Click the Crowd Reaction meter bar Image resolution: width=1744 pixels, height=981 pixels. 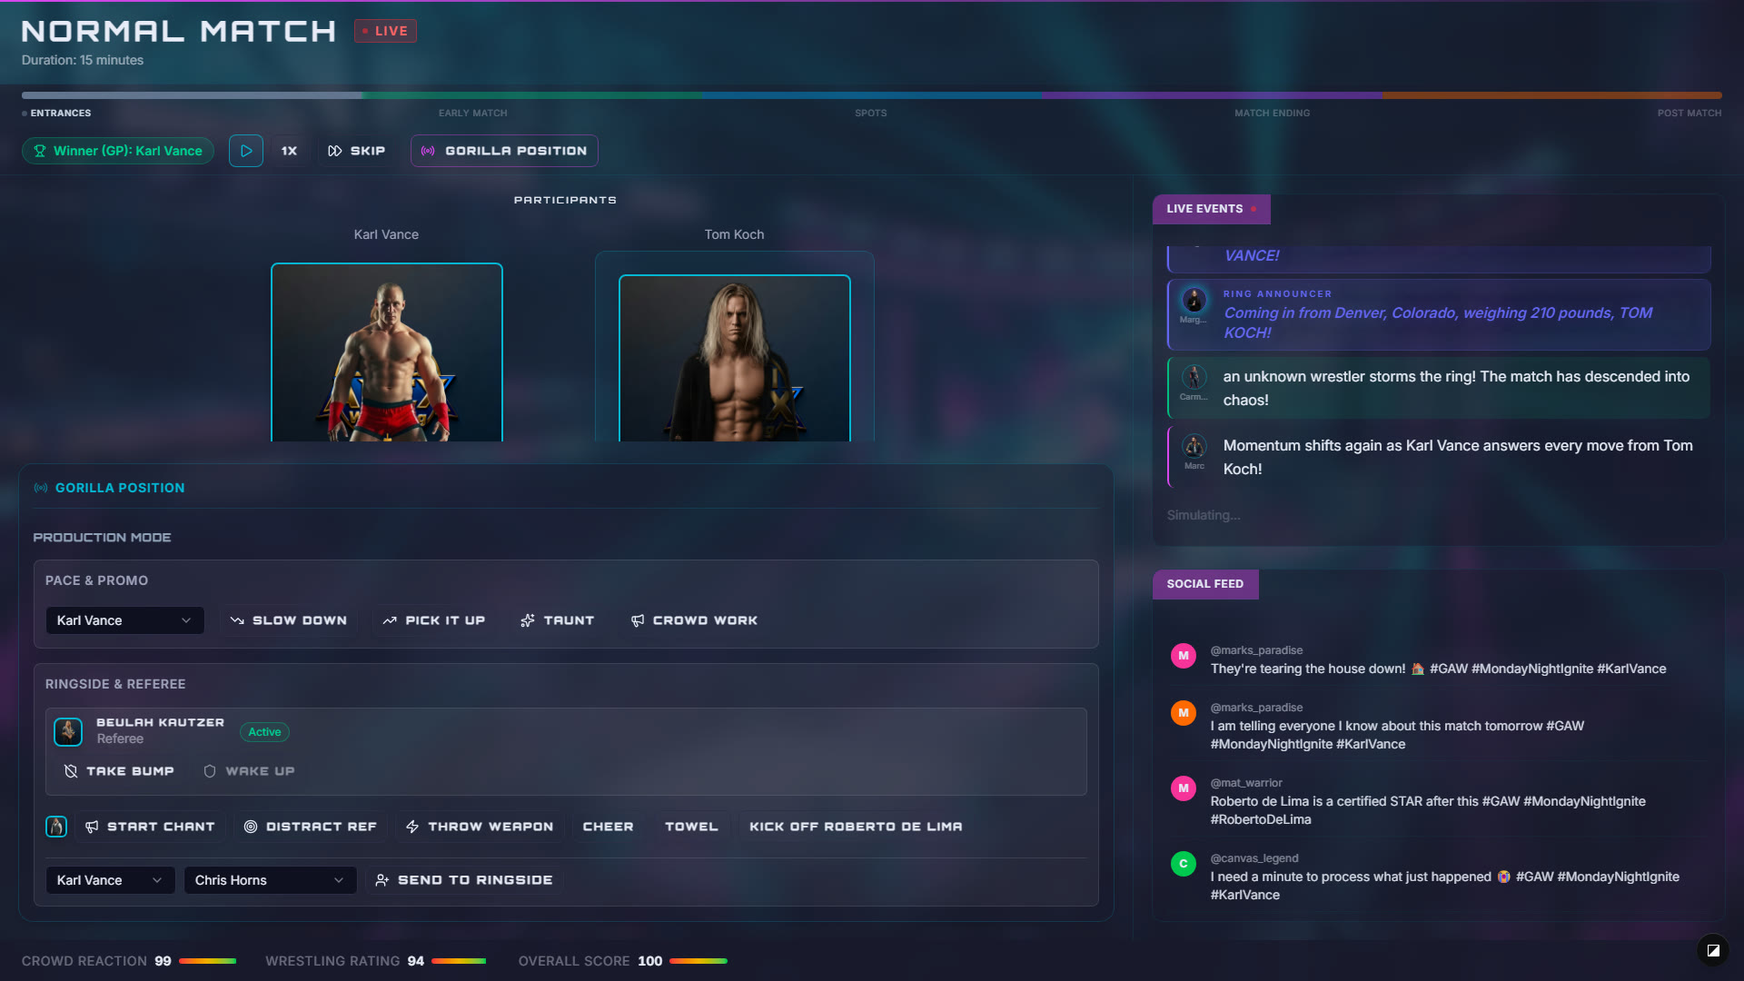[207, 961]
